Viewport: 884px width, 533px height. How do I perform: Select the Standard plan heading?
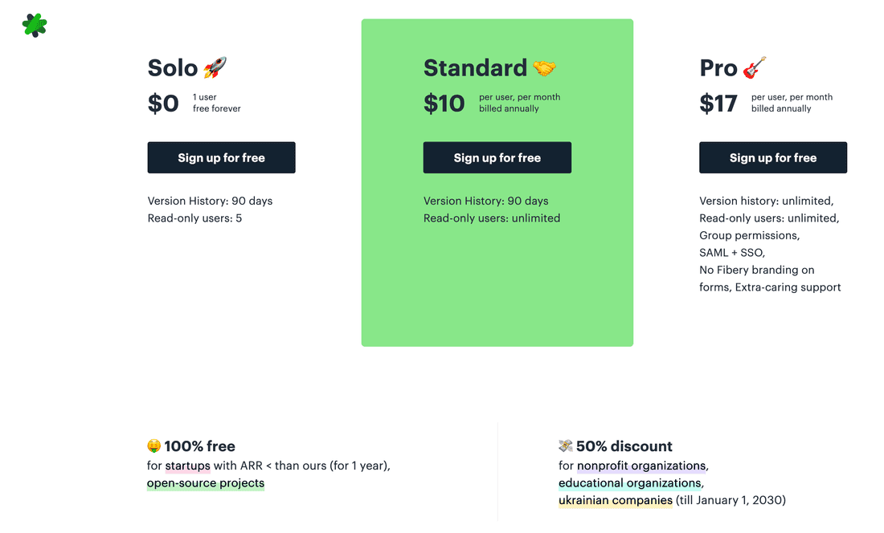tap(475, 68)
